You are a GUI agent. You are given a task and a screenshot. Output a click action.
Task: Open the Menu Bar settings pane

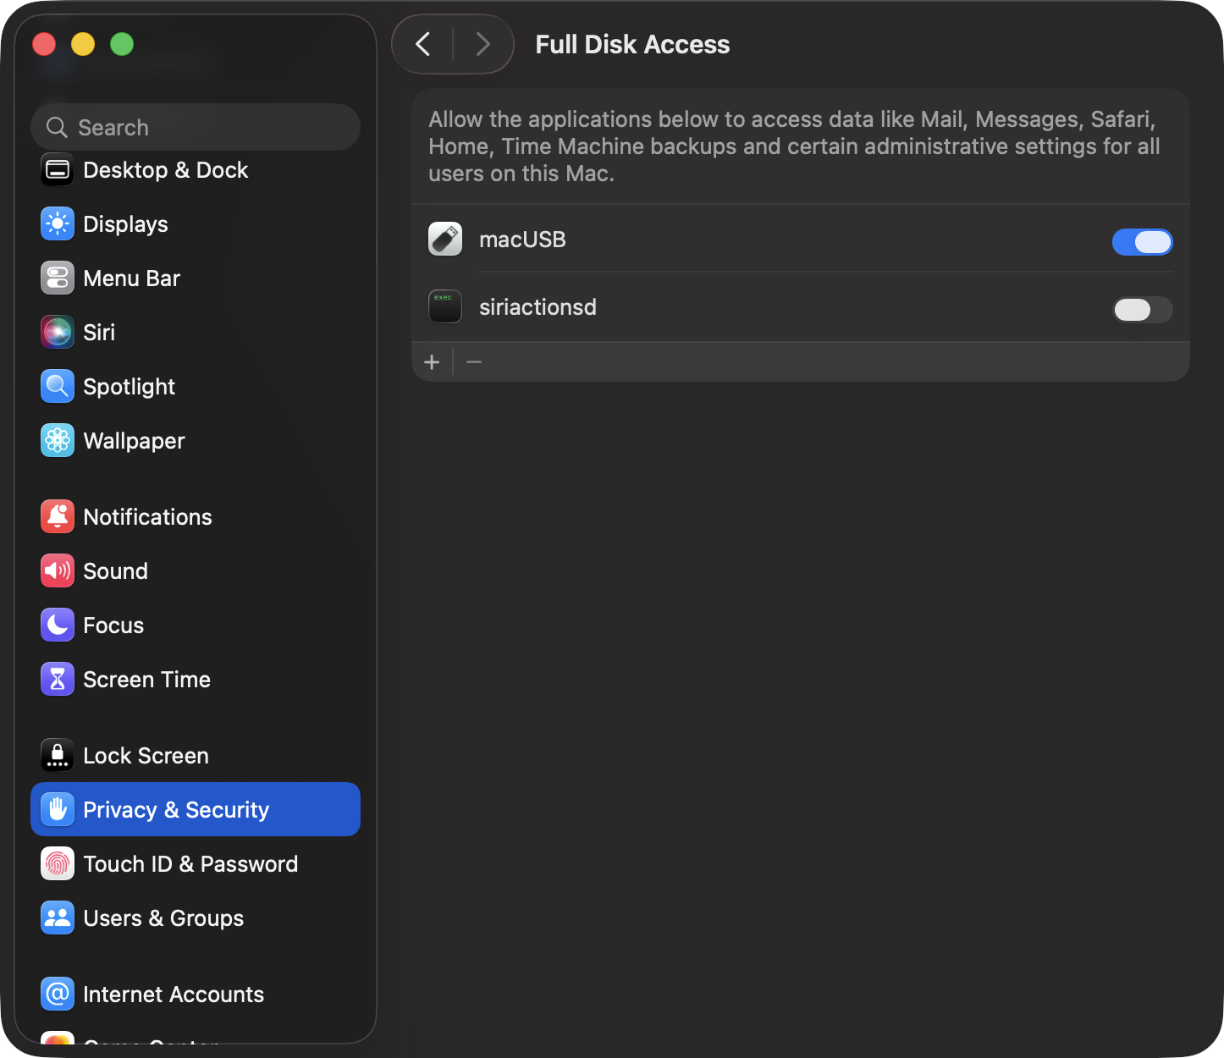coord(196,278)
